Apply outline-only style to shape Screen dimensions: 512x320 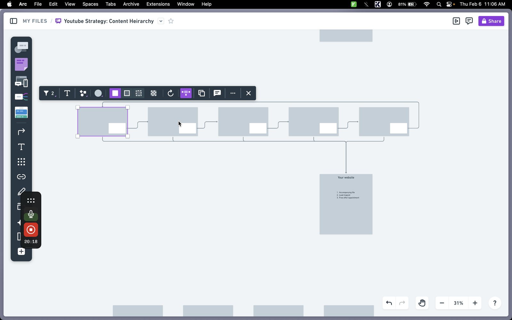127,93
